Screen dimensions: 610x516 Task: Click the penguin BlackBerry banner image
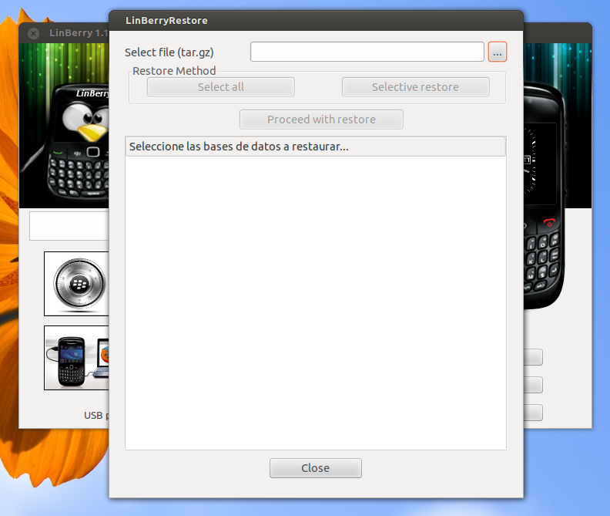click(x=64, y=126)
